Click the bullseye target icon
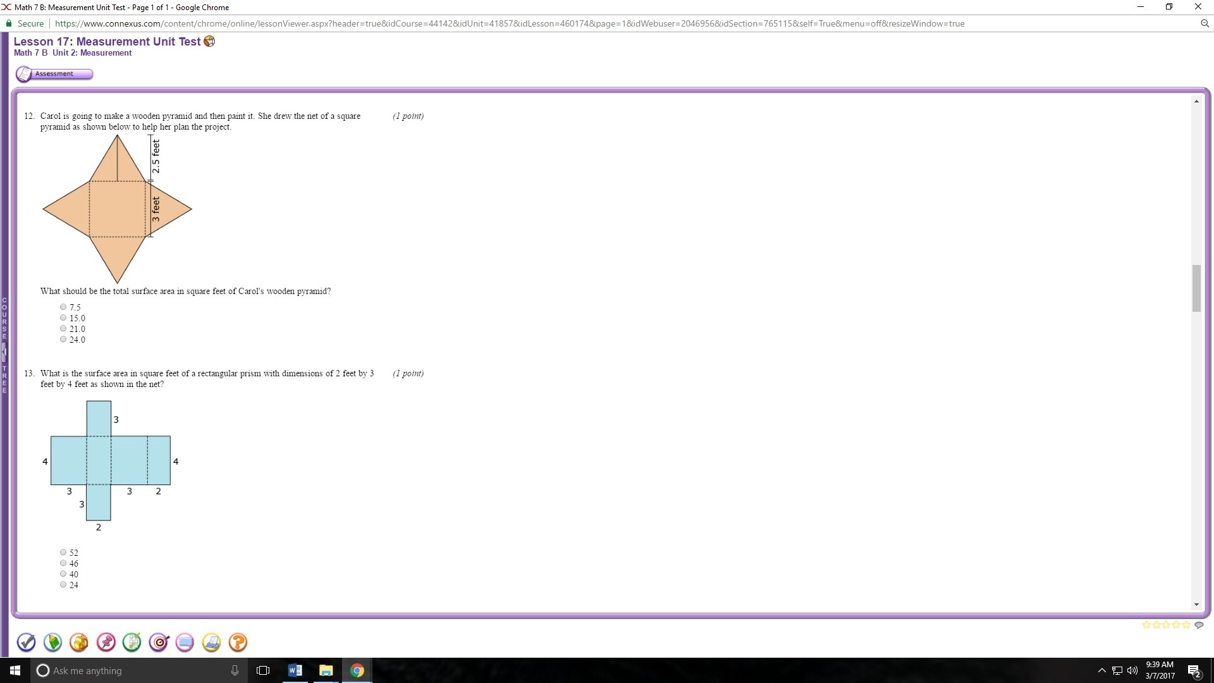The width and height of the screenshot is (1214, 683). point(159,643)
